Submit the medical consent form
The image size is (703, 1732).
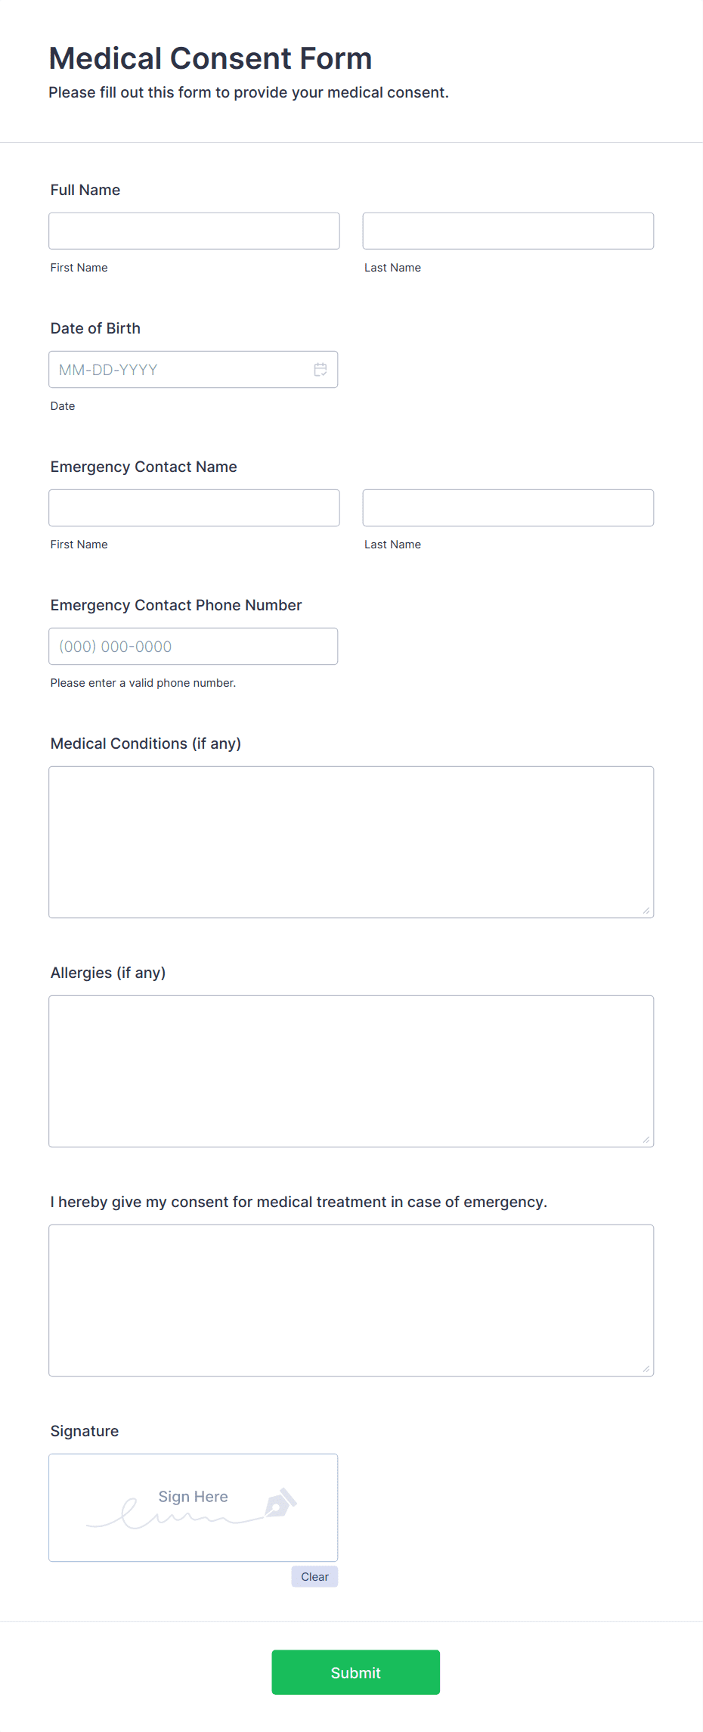tap(356, 1672)
